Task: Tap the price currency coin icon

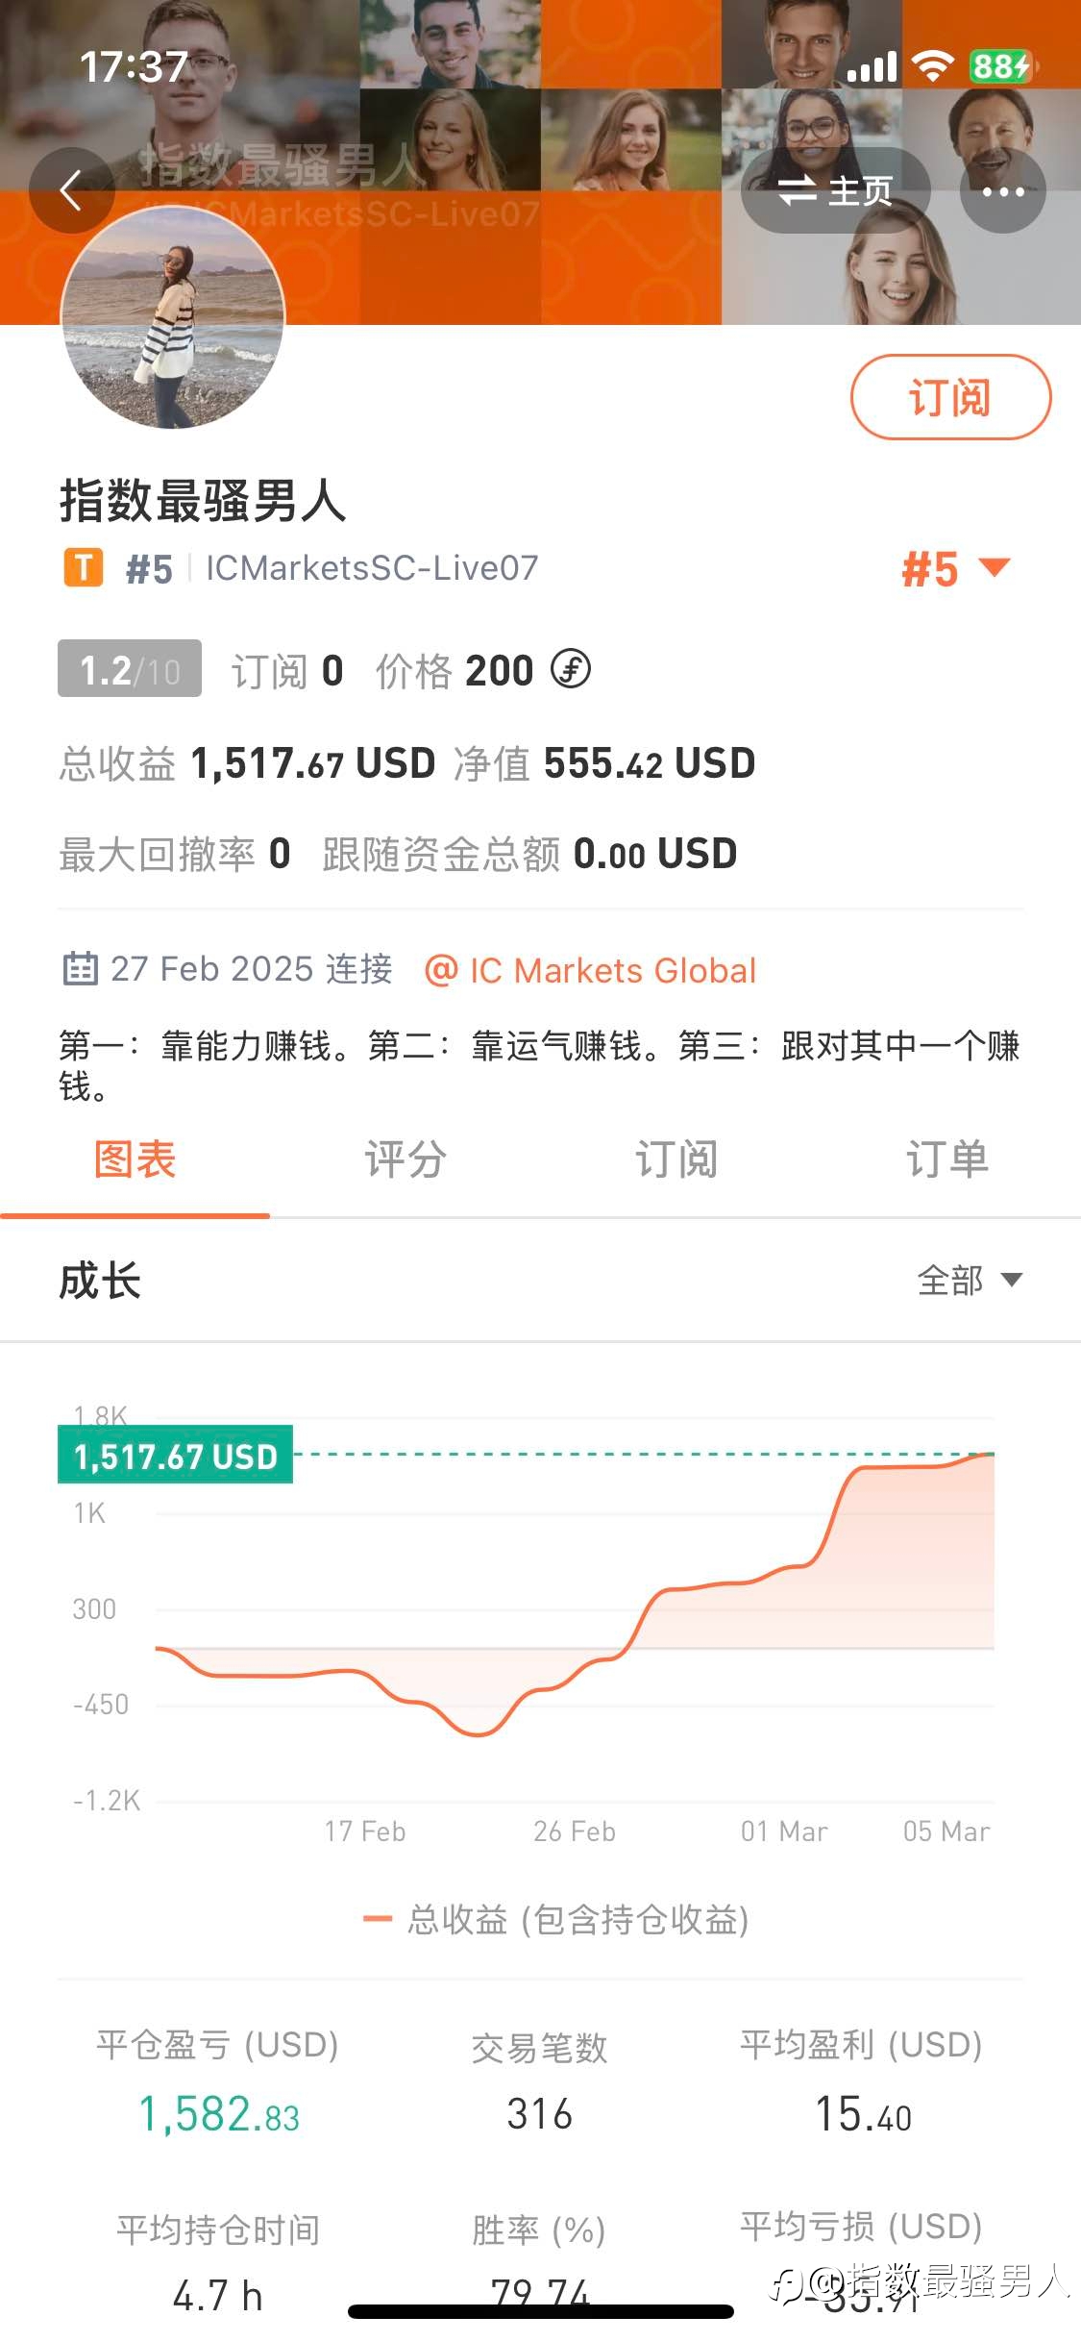Action: point(571,669)
